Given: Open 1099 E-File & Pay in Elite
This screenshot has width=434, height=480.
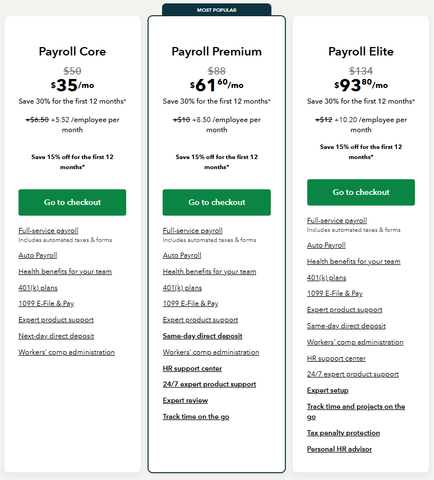Looking at the screenshot, I should 335,293.
